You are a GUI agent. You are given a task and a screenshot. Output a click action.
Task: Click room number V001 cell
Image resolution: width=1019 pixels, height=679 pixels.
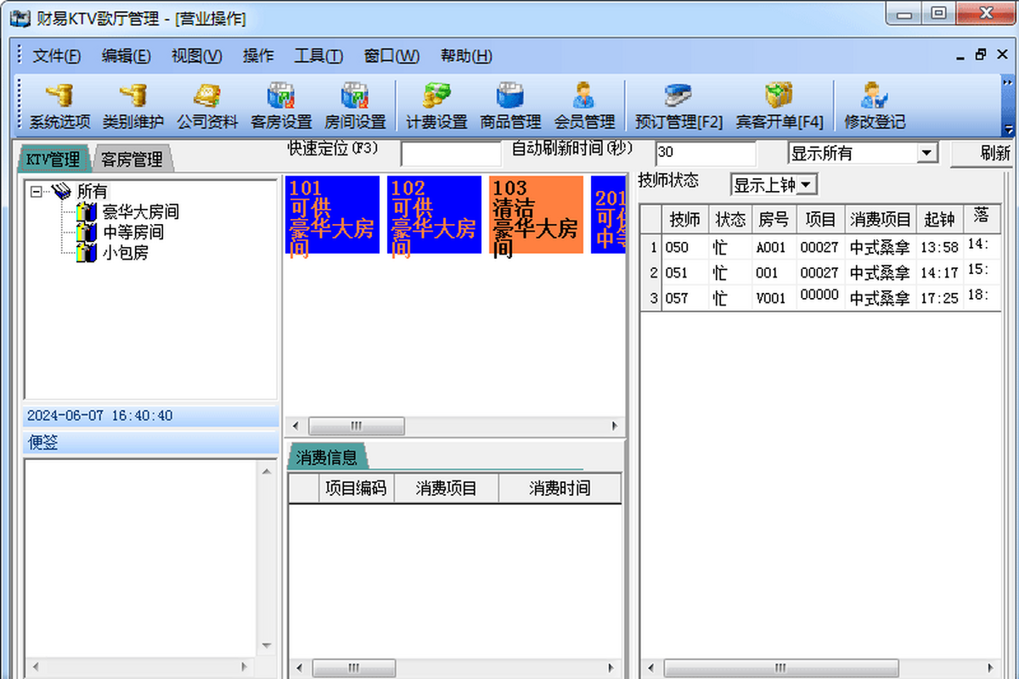coord(774,299)
